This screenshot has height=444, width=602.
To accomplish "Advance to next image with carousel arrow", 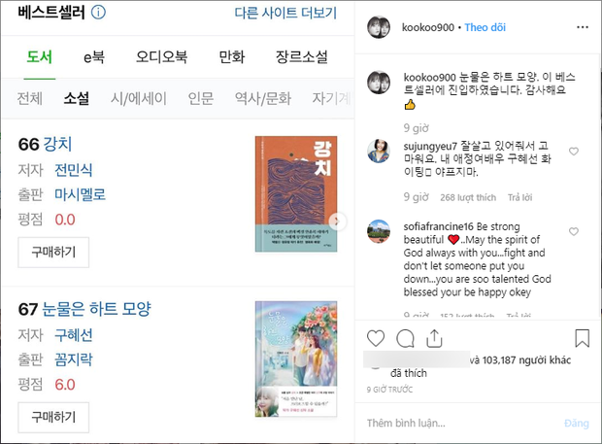I will pos(338,222).
